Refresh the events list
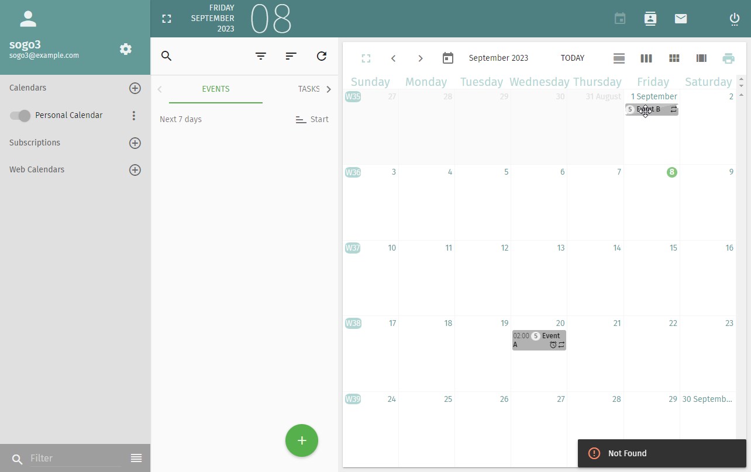This screenshot has height=472, width=751. tap(322, 56)
